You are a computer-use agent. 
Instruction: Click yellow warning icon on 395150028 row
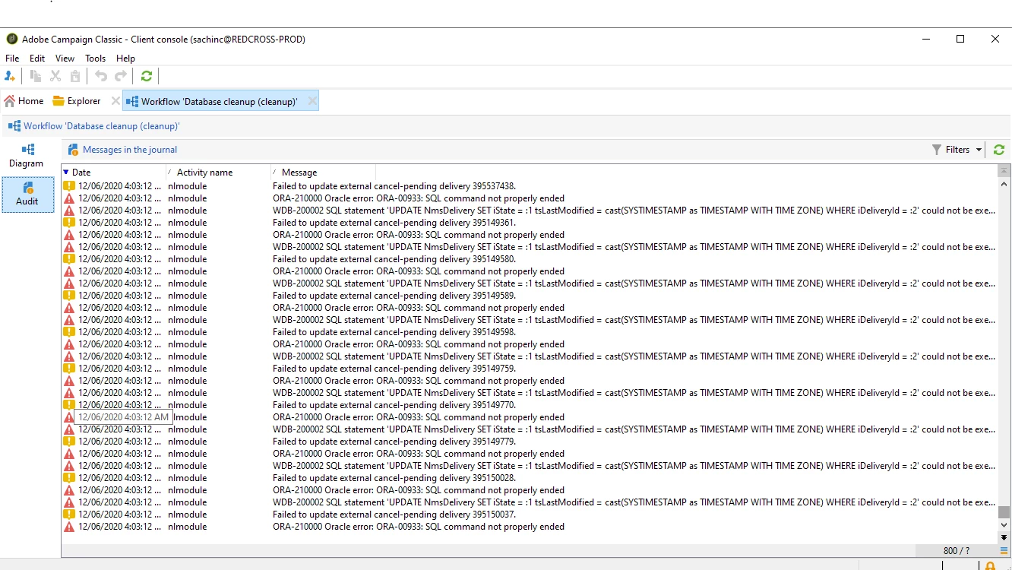(x=69, y=478)
